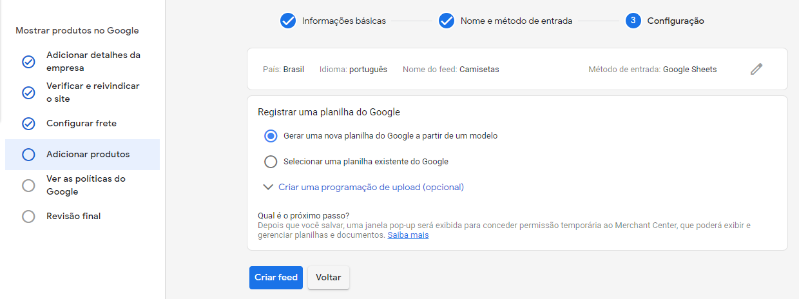The height and width of the screenshot is (299, 799).
Task: Click the chevron arrow beside upload schedule option
Action: pos(268,188)
